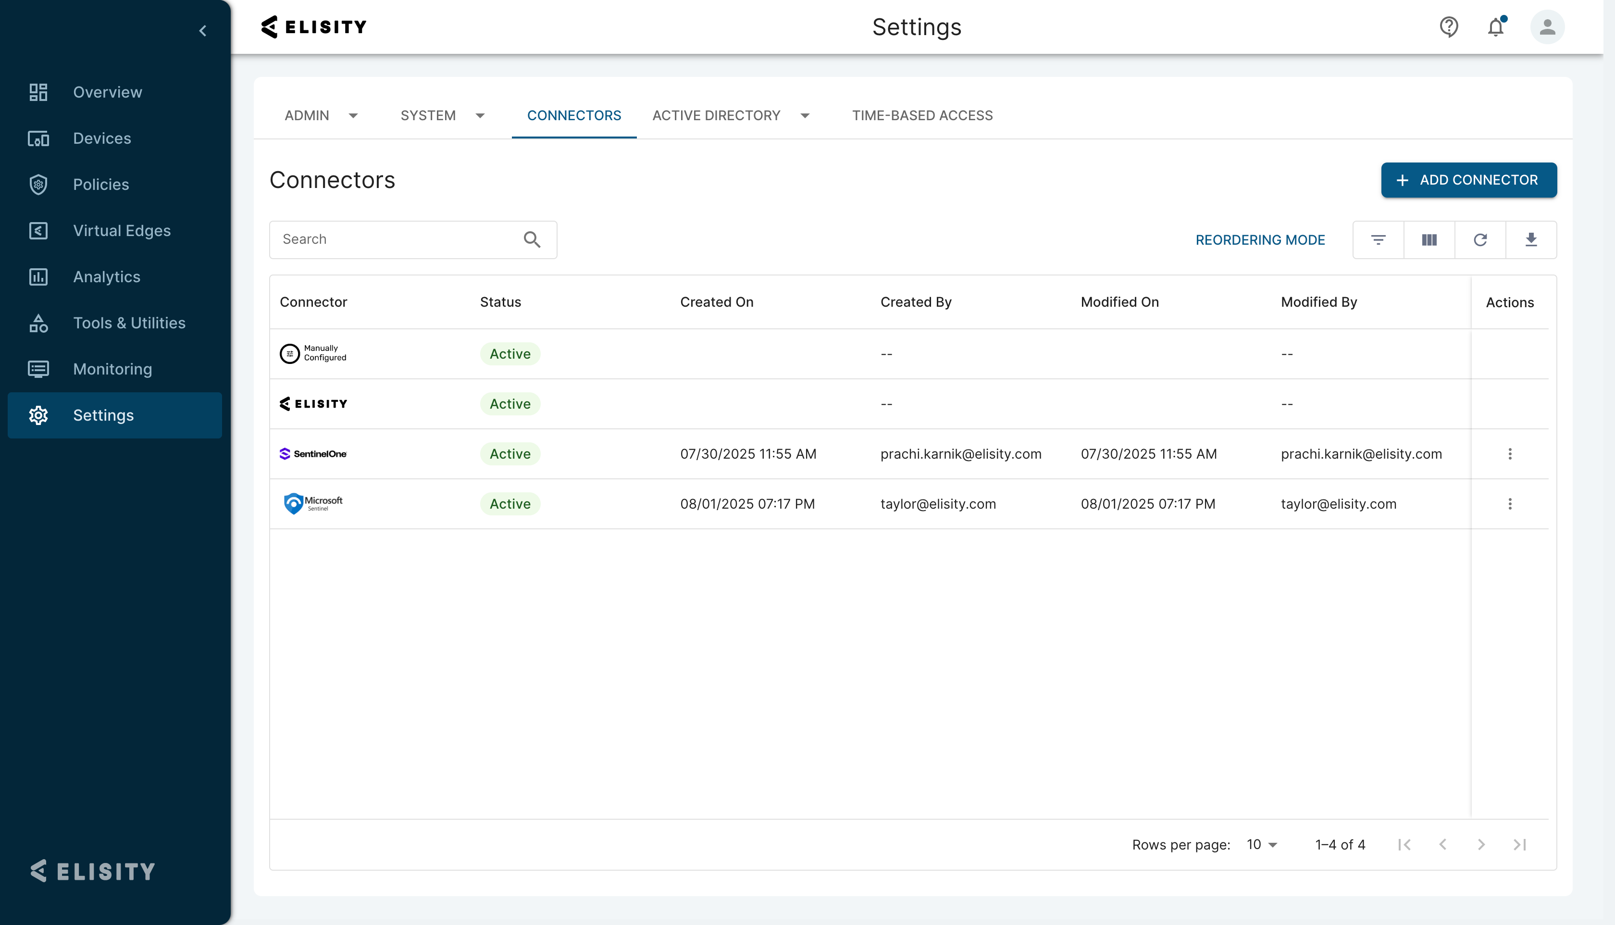1615x925 pixels.
Task: Click modified date 08/01/2025 07:17 PM
Action: pos(1148,504)
